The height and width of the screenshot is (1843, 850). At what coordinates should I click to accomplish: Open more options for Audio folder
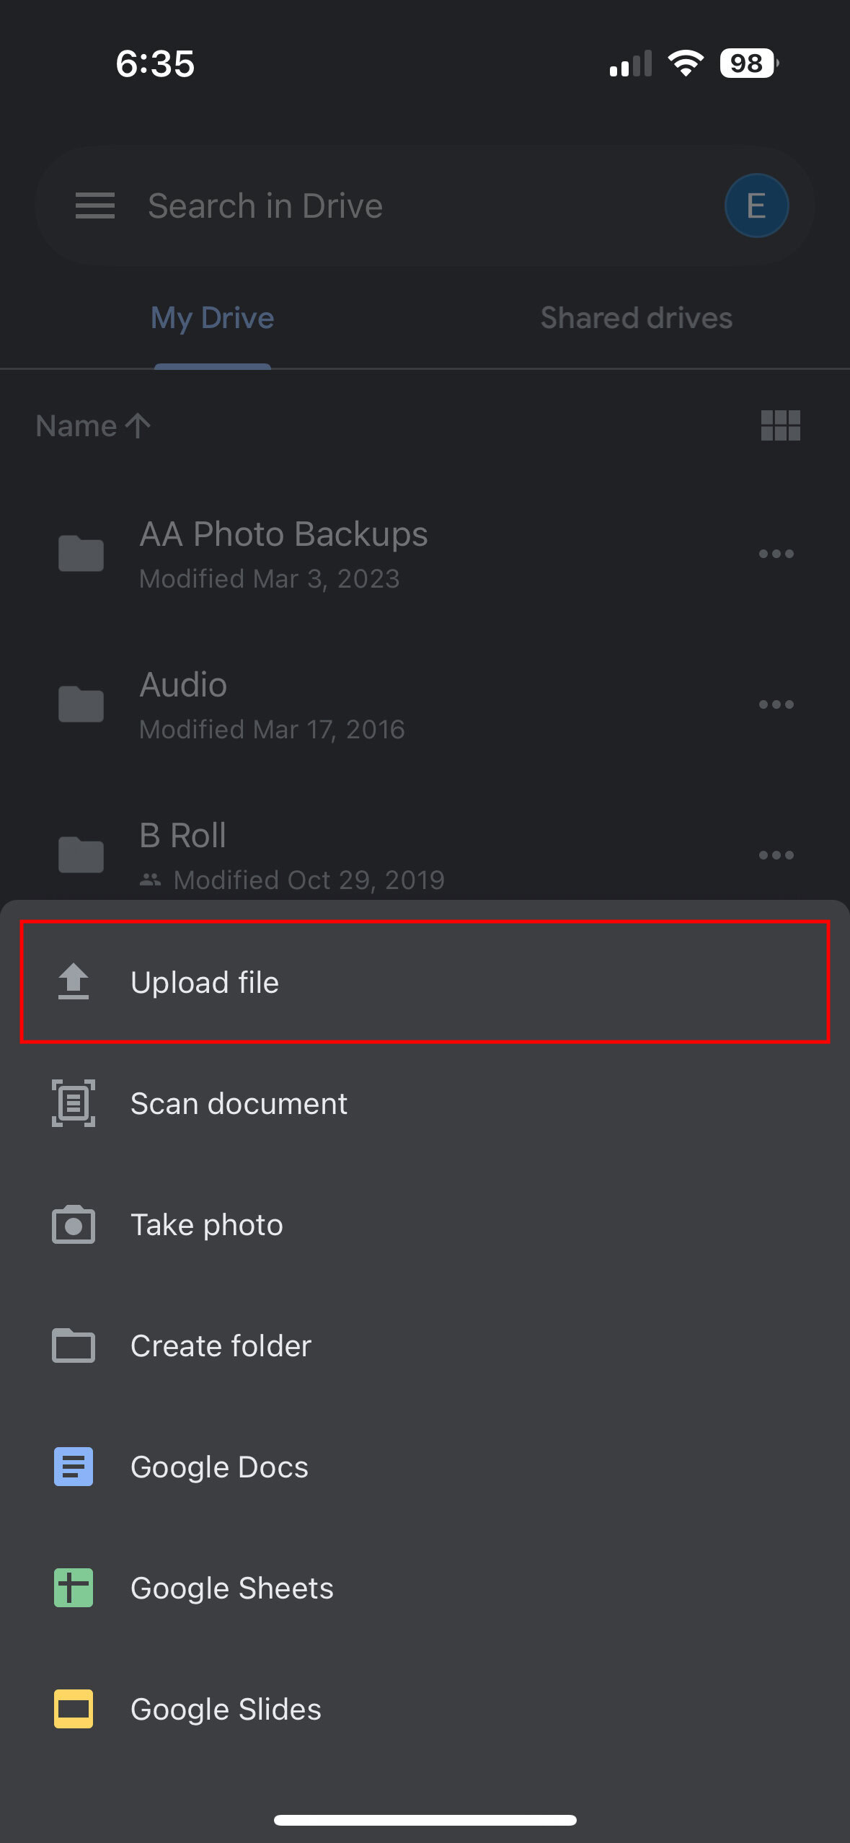point(776,704)
